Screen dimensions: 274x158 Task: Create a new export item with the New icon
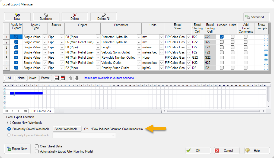(x=17, y=17)
